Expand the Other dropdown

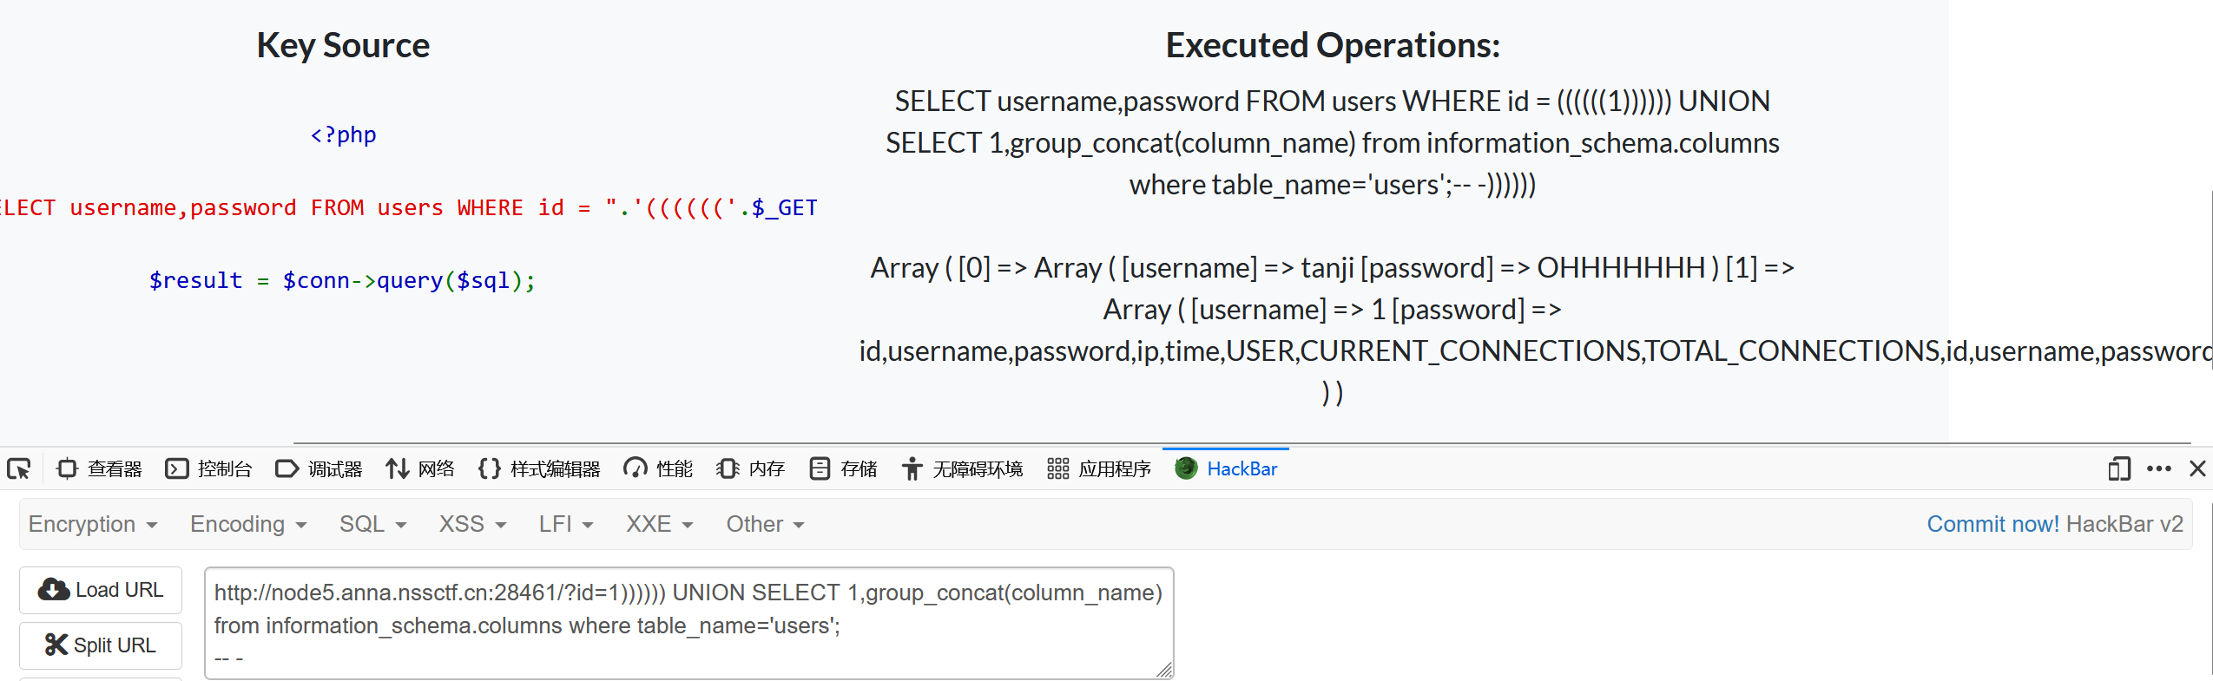(x=765, y=524)
